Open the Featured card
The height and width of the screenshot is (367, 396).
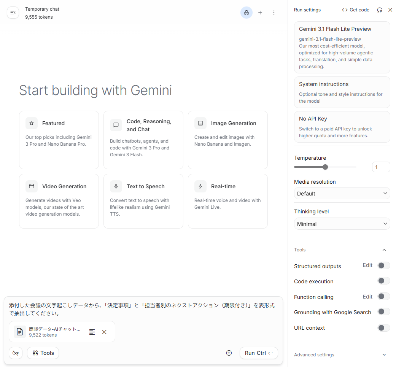coord(59,140)
